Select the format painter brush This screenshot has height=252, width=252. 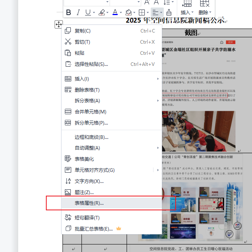[169, 12]
